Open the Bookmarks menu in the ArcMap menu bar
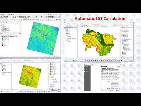Viewport: 141px width, 106px height. pos(71,24)
